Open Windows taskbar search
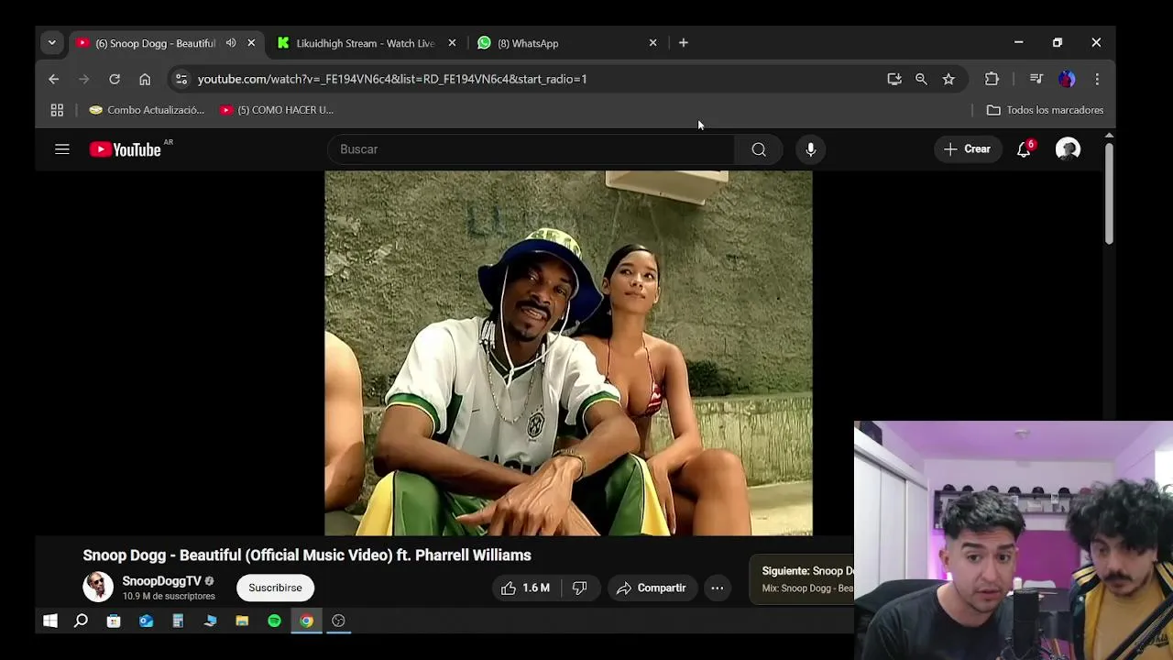Viewport: 1173px width, 660px height. pos(81,621)
